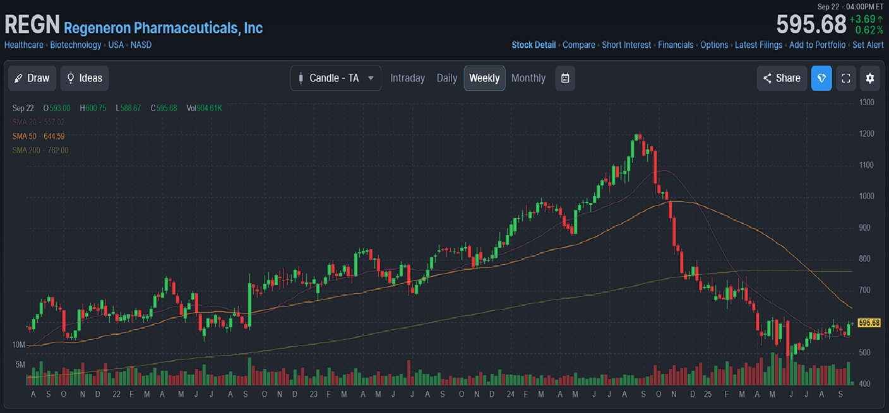Image resolution: width=889 pixels, height=413 pixels.
Task: Select the Weekly timeframe
Action: tap(484, 78)
